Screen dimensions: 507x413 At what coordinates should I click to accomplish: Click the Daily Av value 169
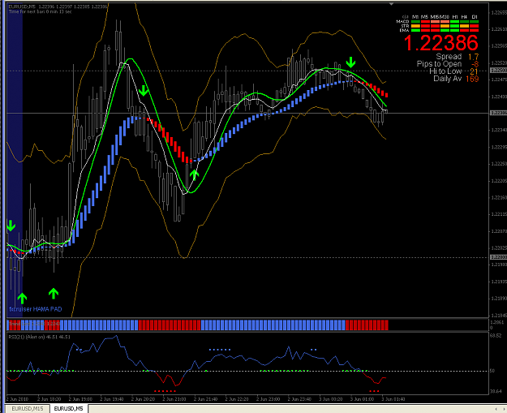point(472,79)
